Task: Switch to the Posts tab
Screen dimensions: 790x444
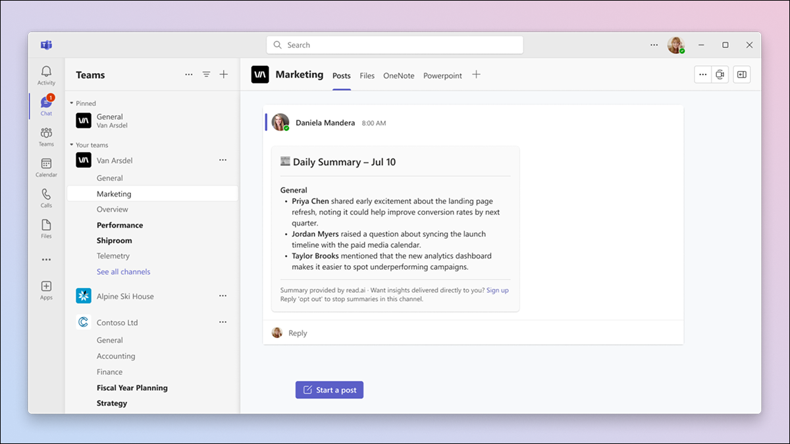Action: point(342,76)
